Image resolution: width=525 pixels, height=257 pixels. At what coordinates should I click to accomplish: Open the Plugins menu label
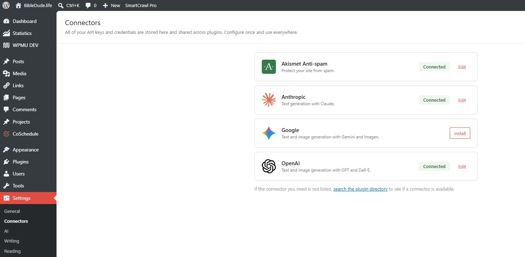coord(20,162)
